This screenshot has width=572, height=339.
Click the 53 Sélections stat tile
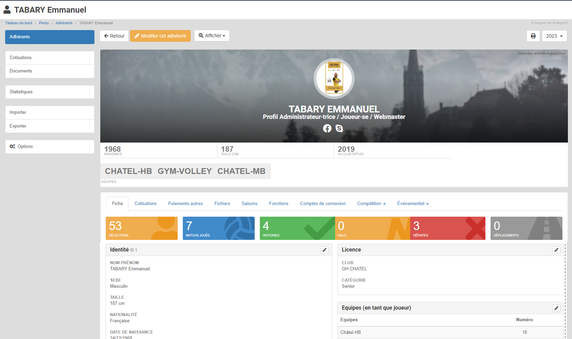[x=141, y=228]
